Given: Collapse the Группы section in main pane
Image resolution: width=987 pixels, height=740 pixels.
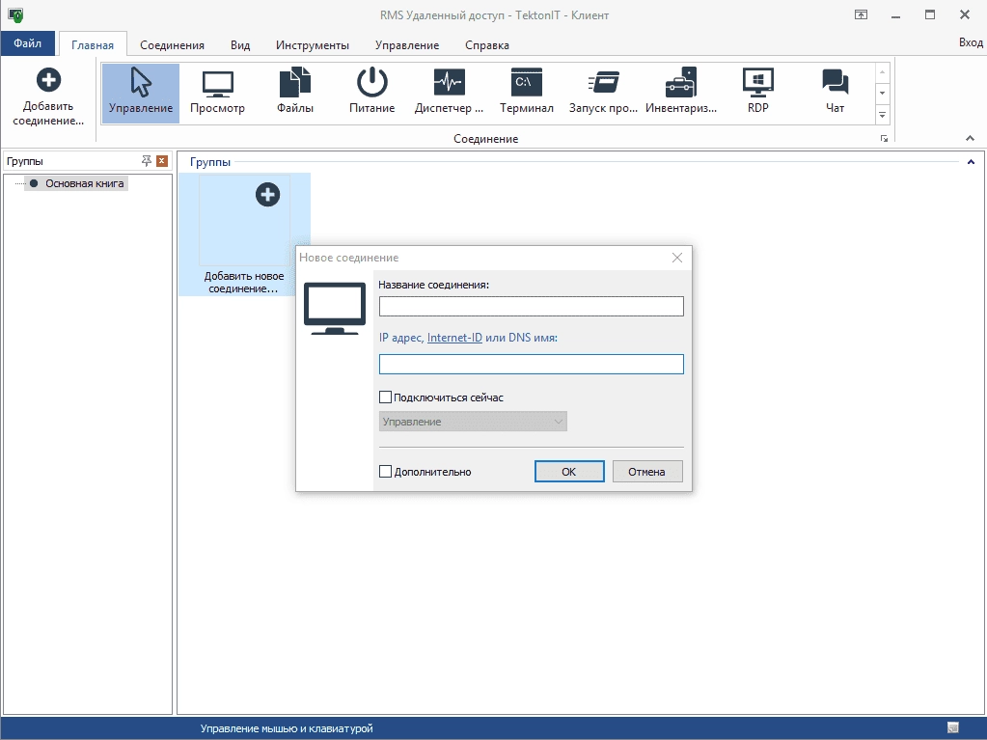Looking at the screenshot, I should point(971,162).
